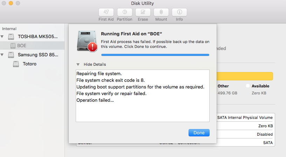
Task: Click the First Aid toolbar icon
Action: (x=106, y=12)
